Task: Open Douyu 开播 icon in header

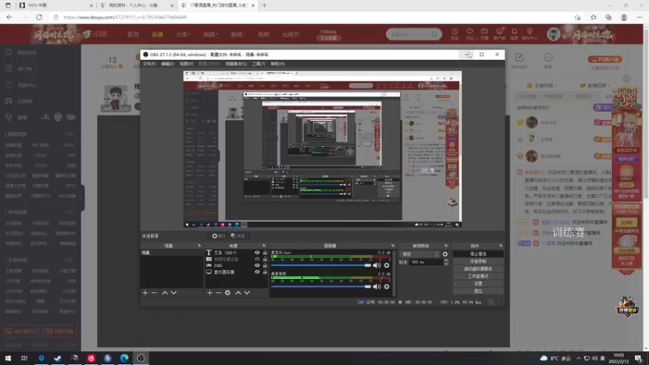Action: (484, 32)
